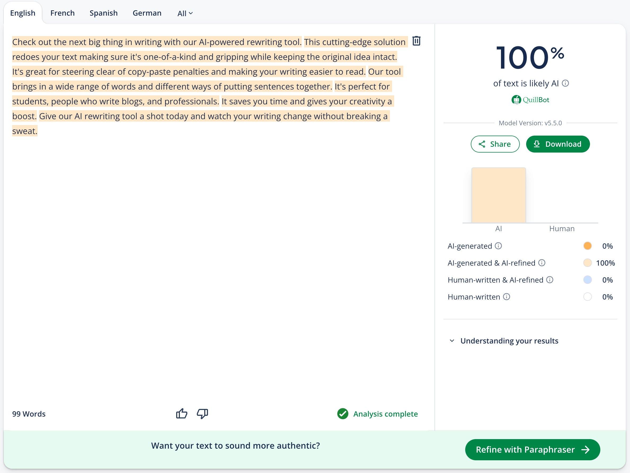
Task: Click the blue Human-written & AI-refined swatch
Action: [587, 280]
